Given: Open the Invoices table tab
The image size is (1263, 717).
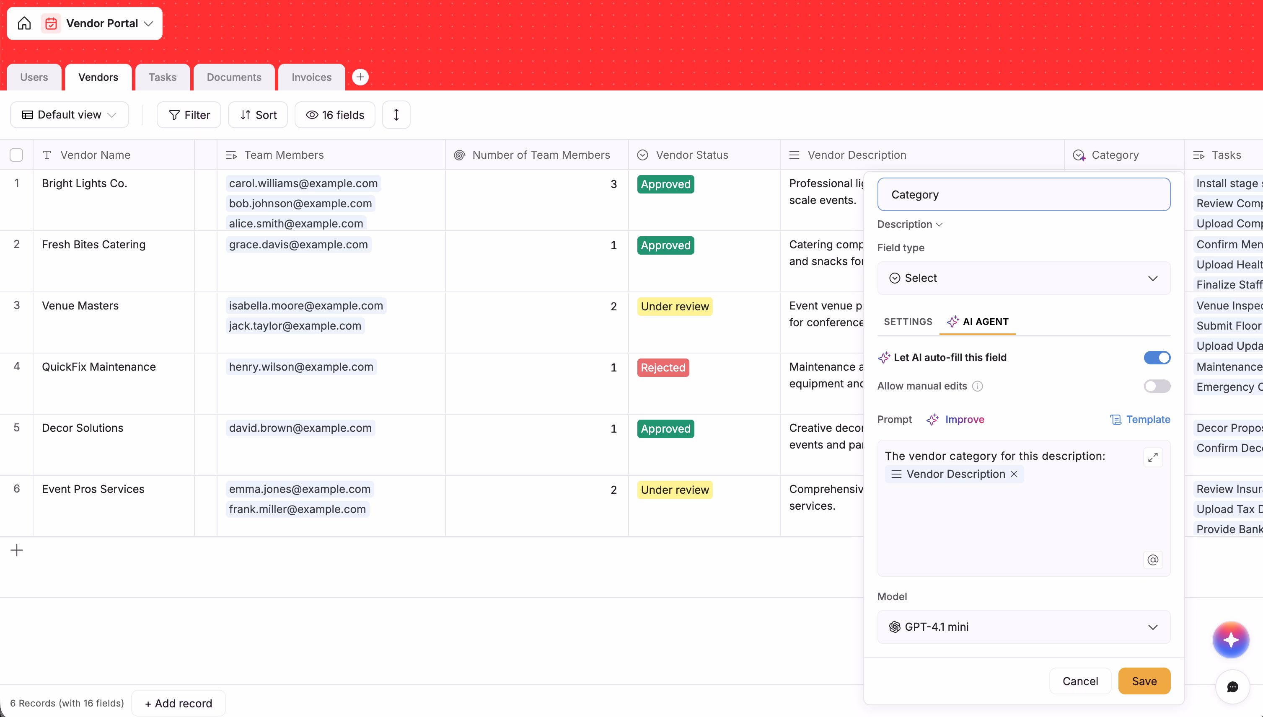Looking at the screenshot, I should [x=311, y=77].
